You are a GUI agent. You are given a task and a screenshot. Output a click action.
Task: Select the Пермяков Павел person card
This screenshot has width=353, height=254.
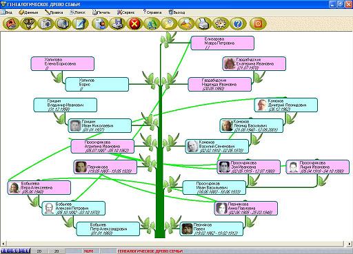212,229
